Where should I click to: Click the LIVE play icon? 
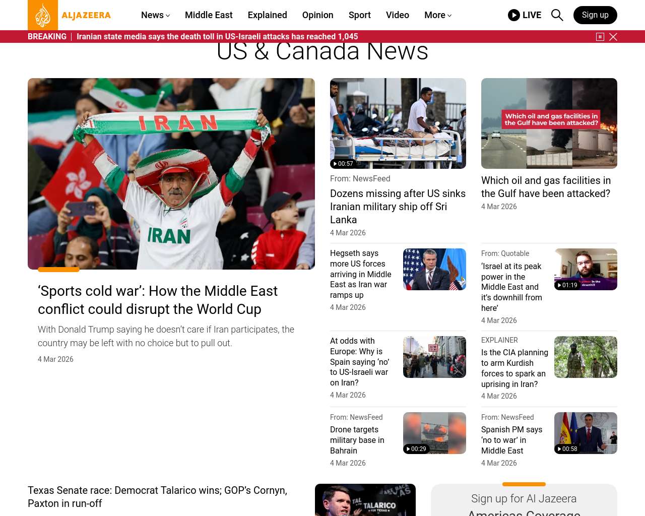click(514, 15)
